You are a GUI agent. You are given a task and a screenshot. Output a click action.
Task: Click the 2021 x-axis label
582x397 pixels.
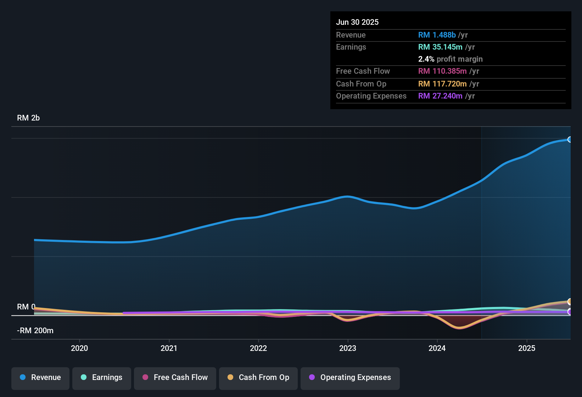[x=169, y=348]
